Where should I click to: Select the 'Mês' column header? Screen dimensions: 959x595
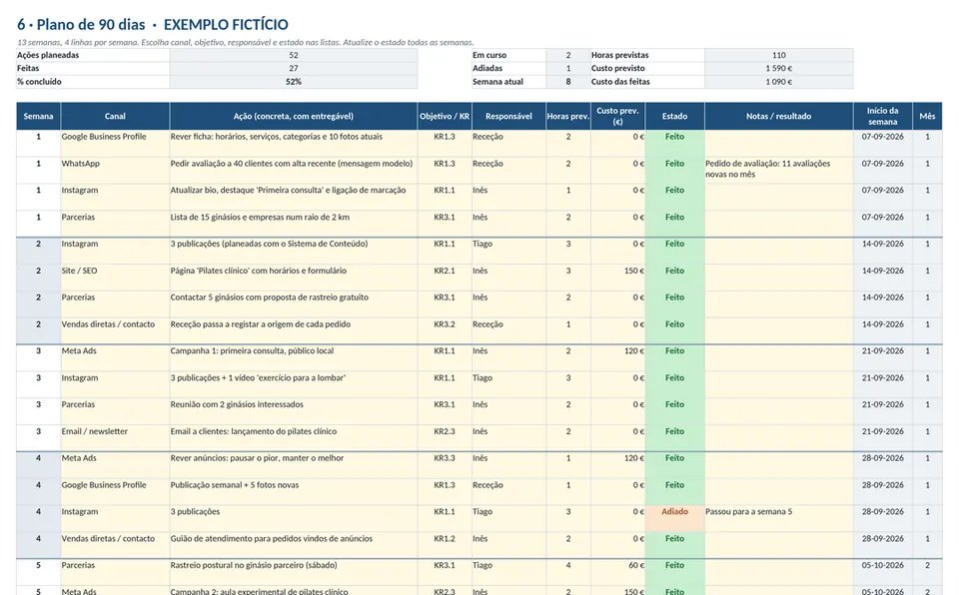click(927, 116)
